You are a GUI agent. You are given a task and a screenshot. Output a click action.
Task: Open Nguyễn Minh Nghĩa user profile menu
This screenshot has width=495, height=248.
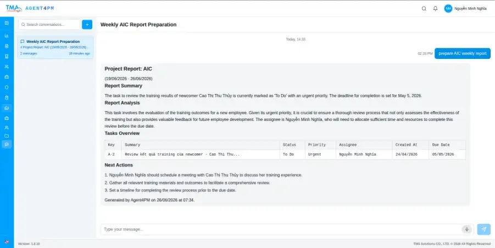click(465, 9)
